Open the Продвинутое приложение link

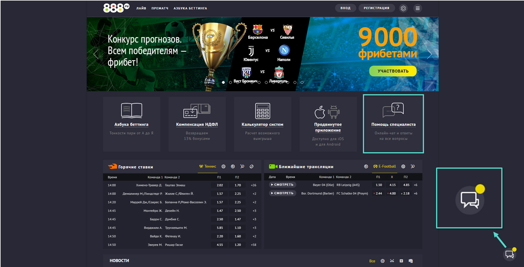tap(328, 127)
